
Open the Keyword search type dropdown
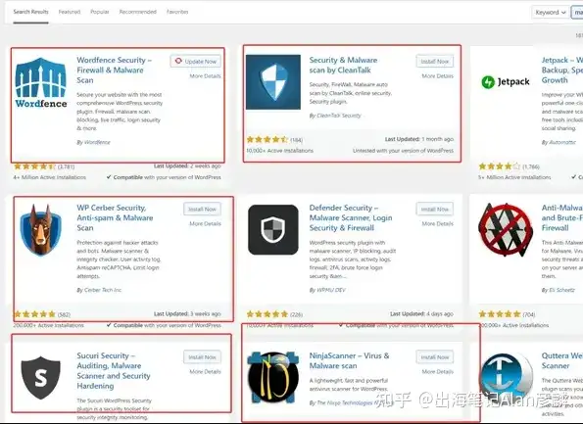[551, 13]
